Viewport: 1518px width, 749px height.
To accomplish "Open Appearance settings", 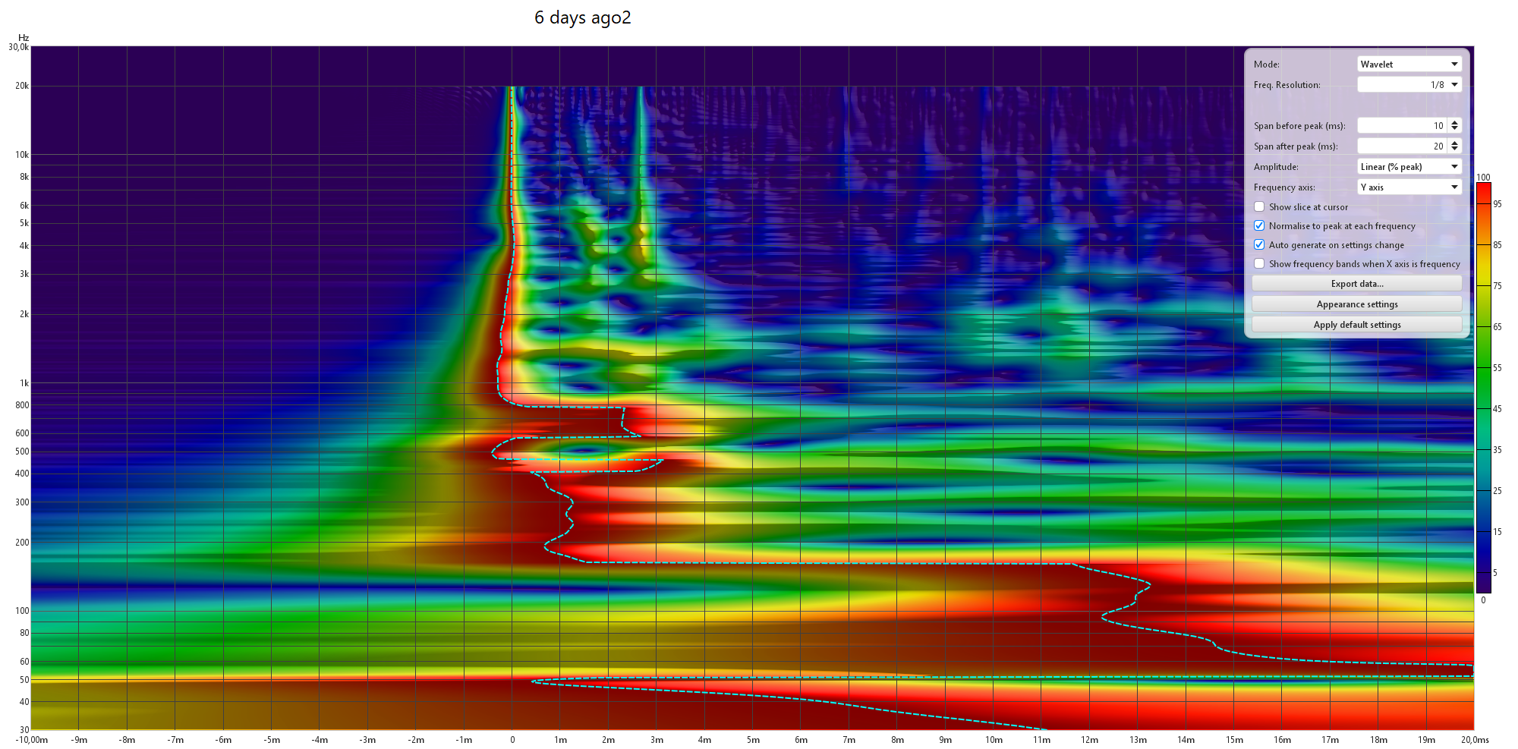I will click(1357, 304).
